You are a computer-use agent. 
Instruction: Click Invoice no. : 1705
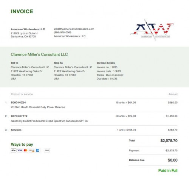click(x=107, y=67)
